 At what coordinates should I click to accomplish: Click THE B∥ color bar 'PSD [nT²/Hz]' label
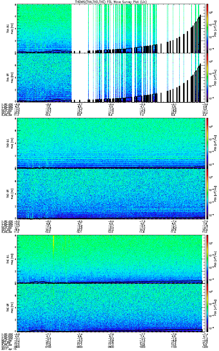pos(215,308)
